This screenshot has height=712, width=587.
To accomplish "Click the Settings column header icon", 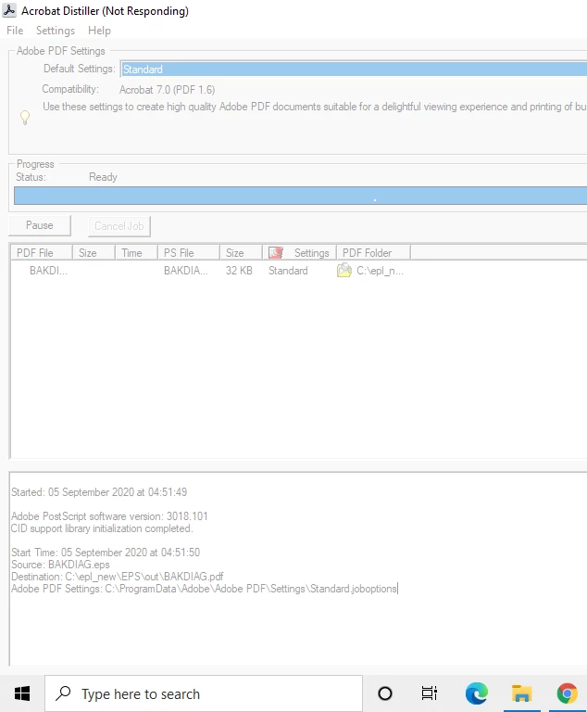I will tap(276, 252).
